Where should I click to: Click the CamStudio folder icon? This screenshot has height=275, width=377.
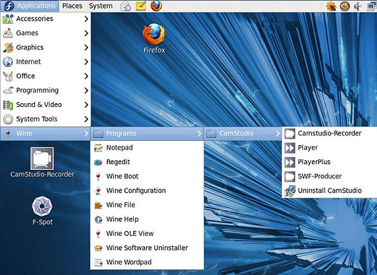[211, 133]
